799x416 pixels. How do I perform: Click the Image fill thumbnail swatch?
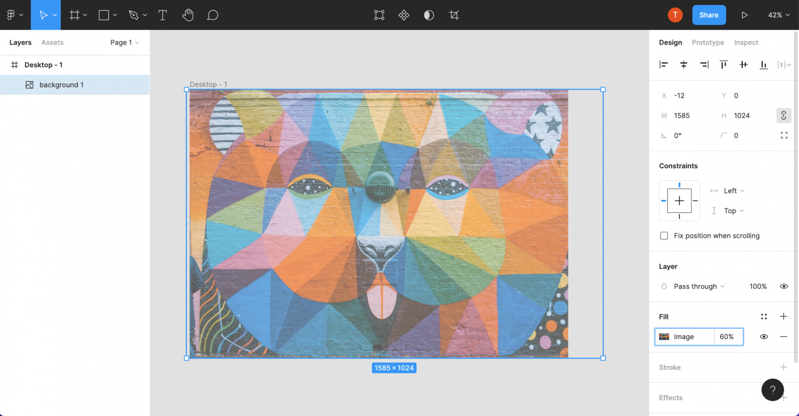click(x=664, y=337)
